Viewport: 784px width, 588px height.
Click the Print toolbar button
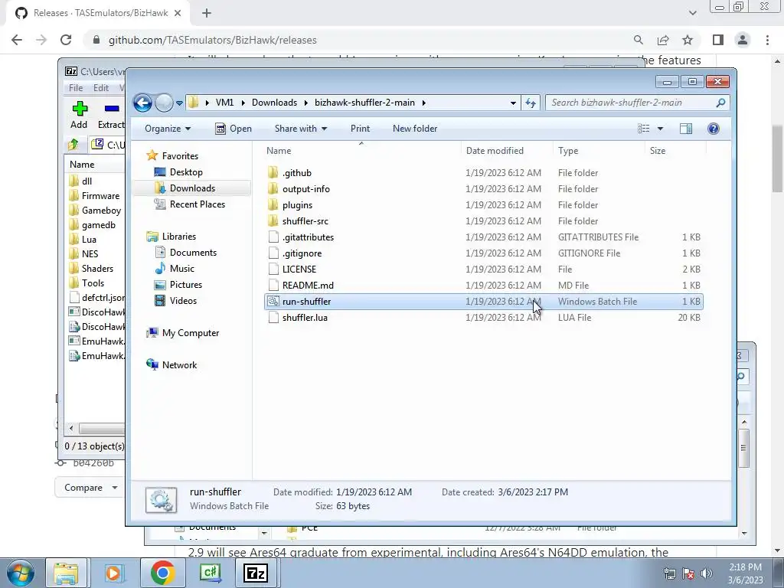(360, 129)
